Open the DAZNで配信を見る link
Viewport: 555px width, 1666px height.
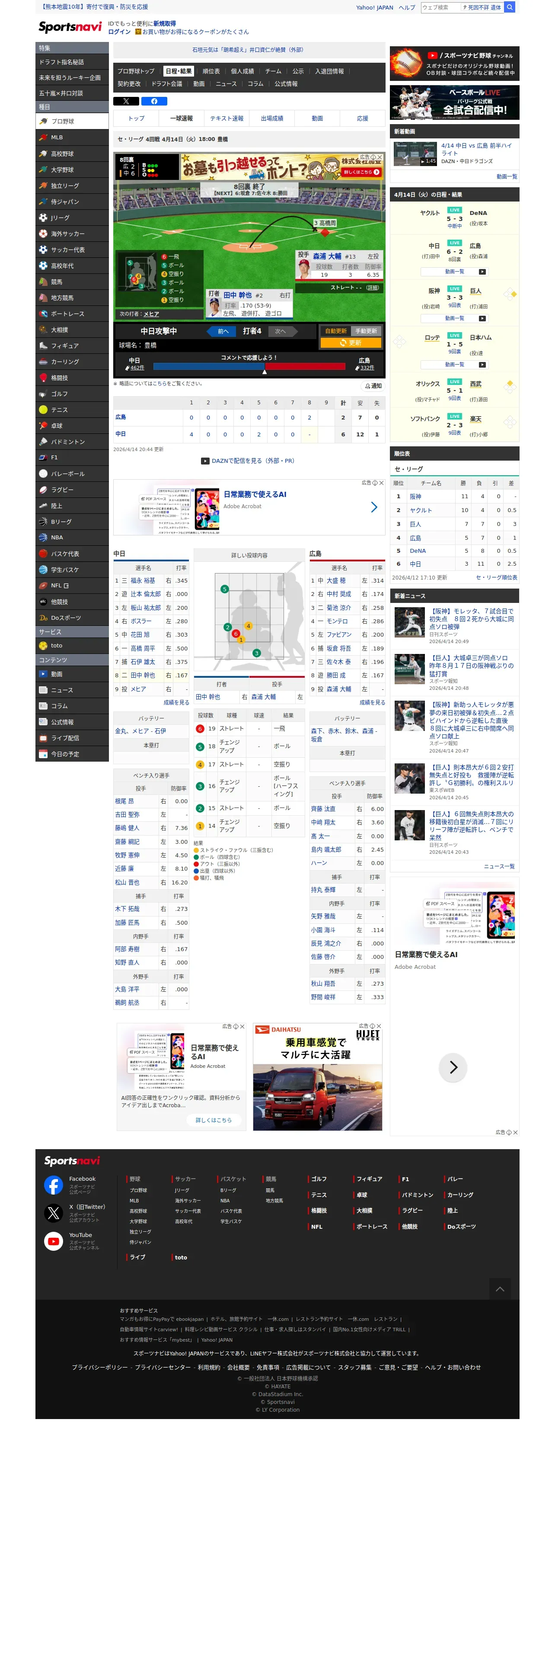(252, 461)
